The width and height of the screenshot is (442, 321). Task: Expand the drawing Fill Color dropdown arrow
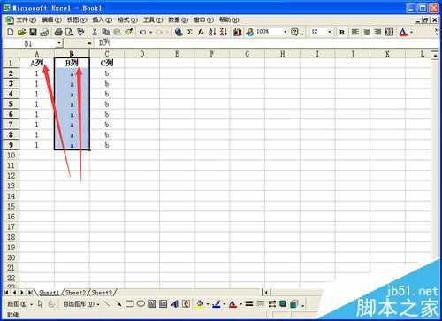point(208,303)
